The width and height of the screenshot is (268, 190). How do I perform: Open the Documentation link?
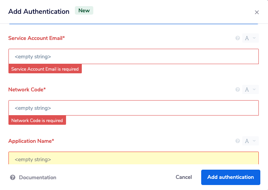(x=37, y=177)
